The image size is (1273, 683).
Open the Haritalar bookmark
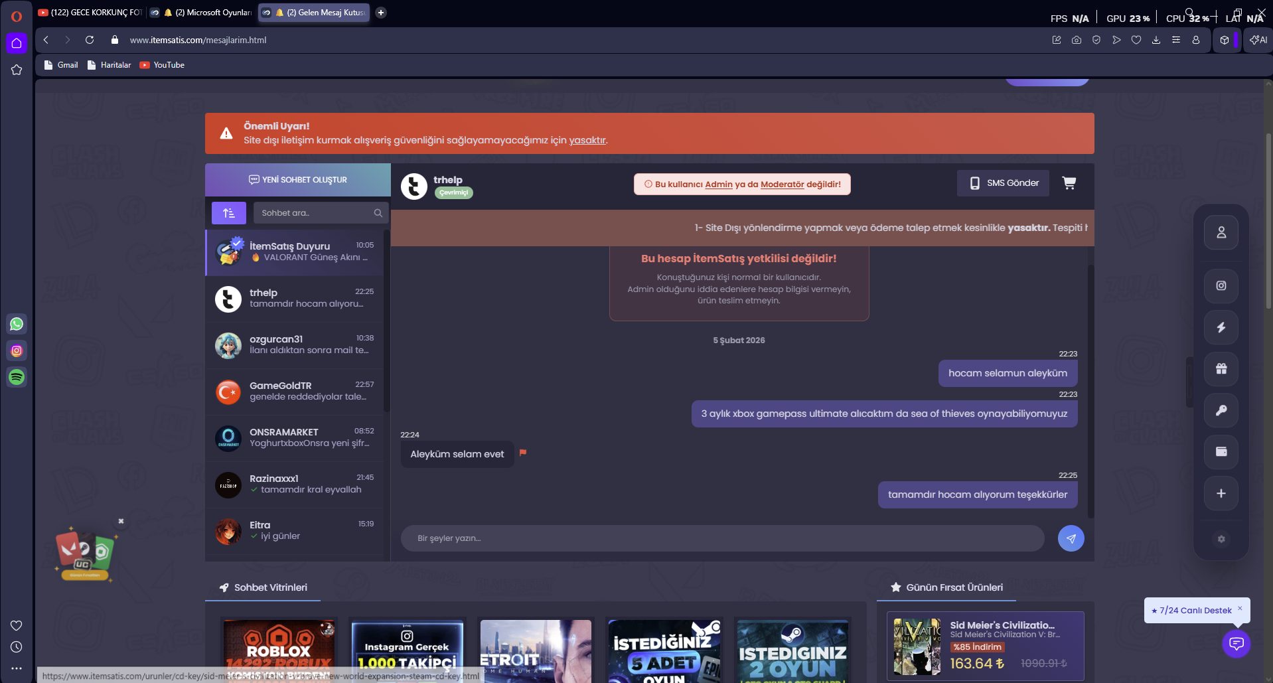110,65
